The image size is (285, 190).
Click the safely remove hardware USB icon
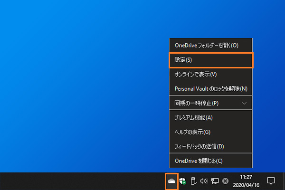point(193,181)
